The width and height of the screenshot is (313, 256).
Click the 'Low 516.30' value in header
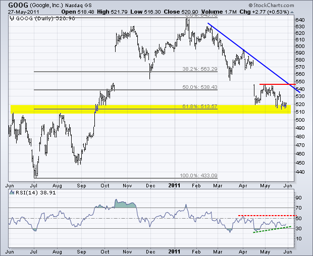pyautogui.click(x=145, y=12)
